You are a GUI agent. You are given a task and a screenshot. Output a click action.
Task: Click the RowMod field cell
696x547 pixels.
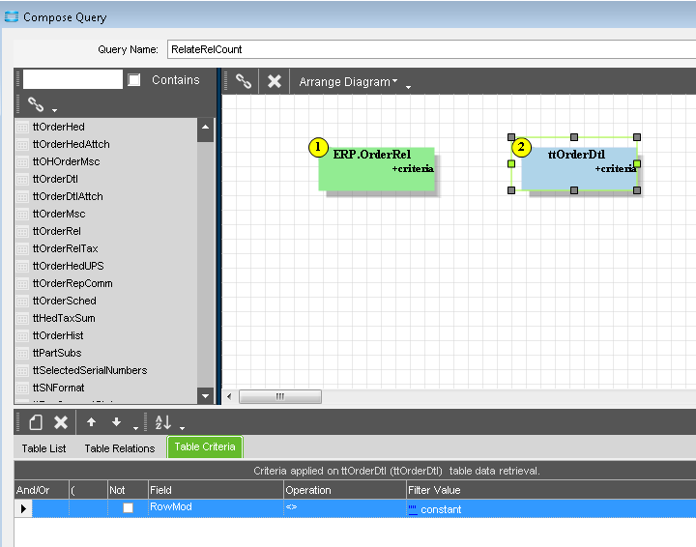(216, 507)
